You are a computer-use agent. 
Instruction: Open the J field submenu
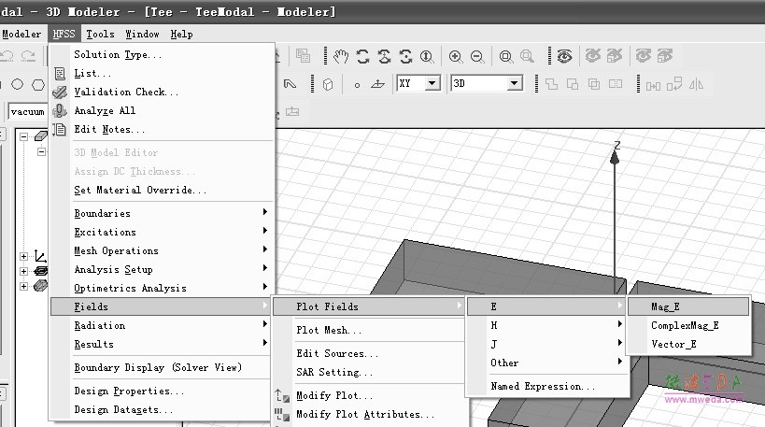545,344
